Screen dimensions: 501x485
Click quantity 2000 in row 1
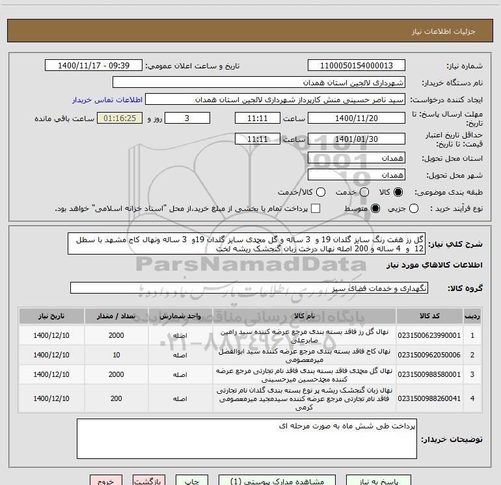pyautogui.click(x=116, y=335)
